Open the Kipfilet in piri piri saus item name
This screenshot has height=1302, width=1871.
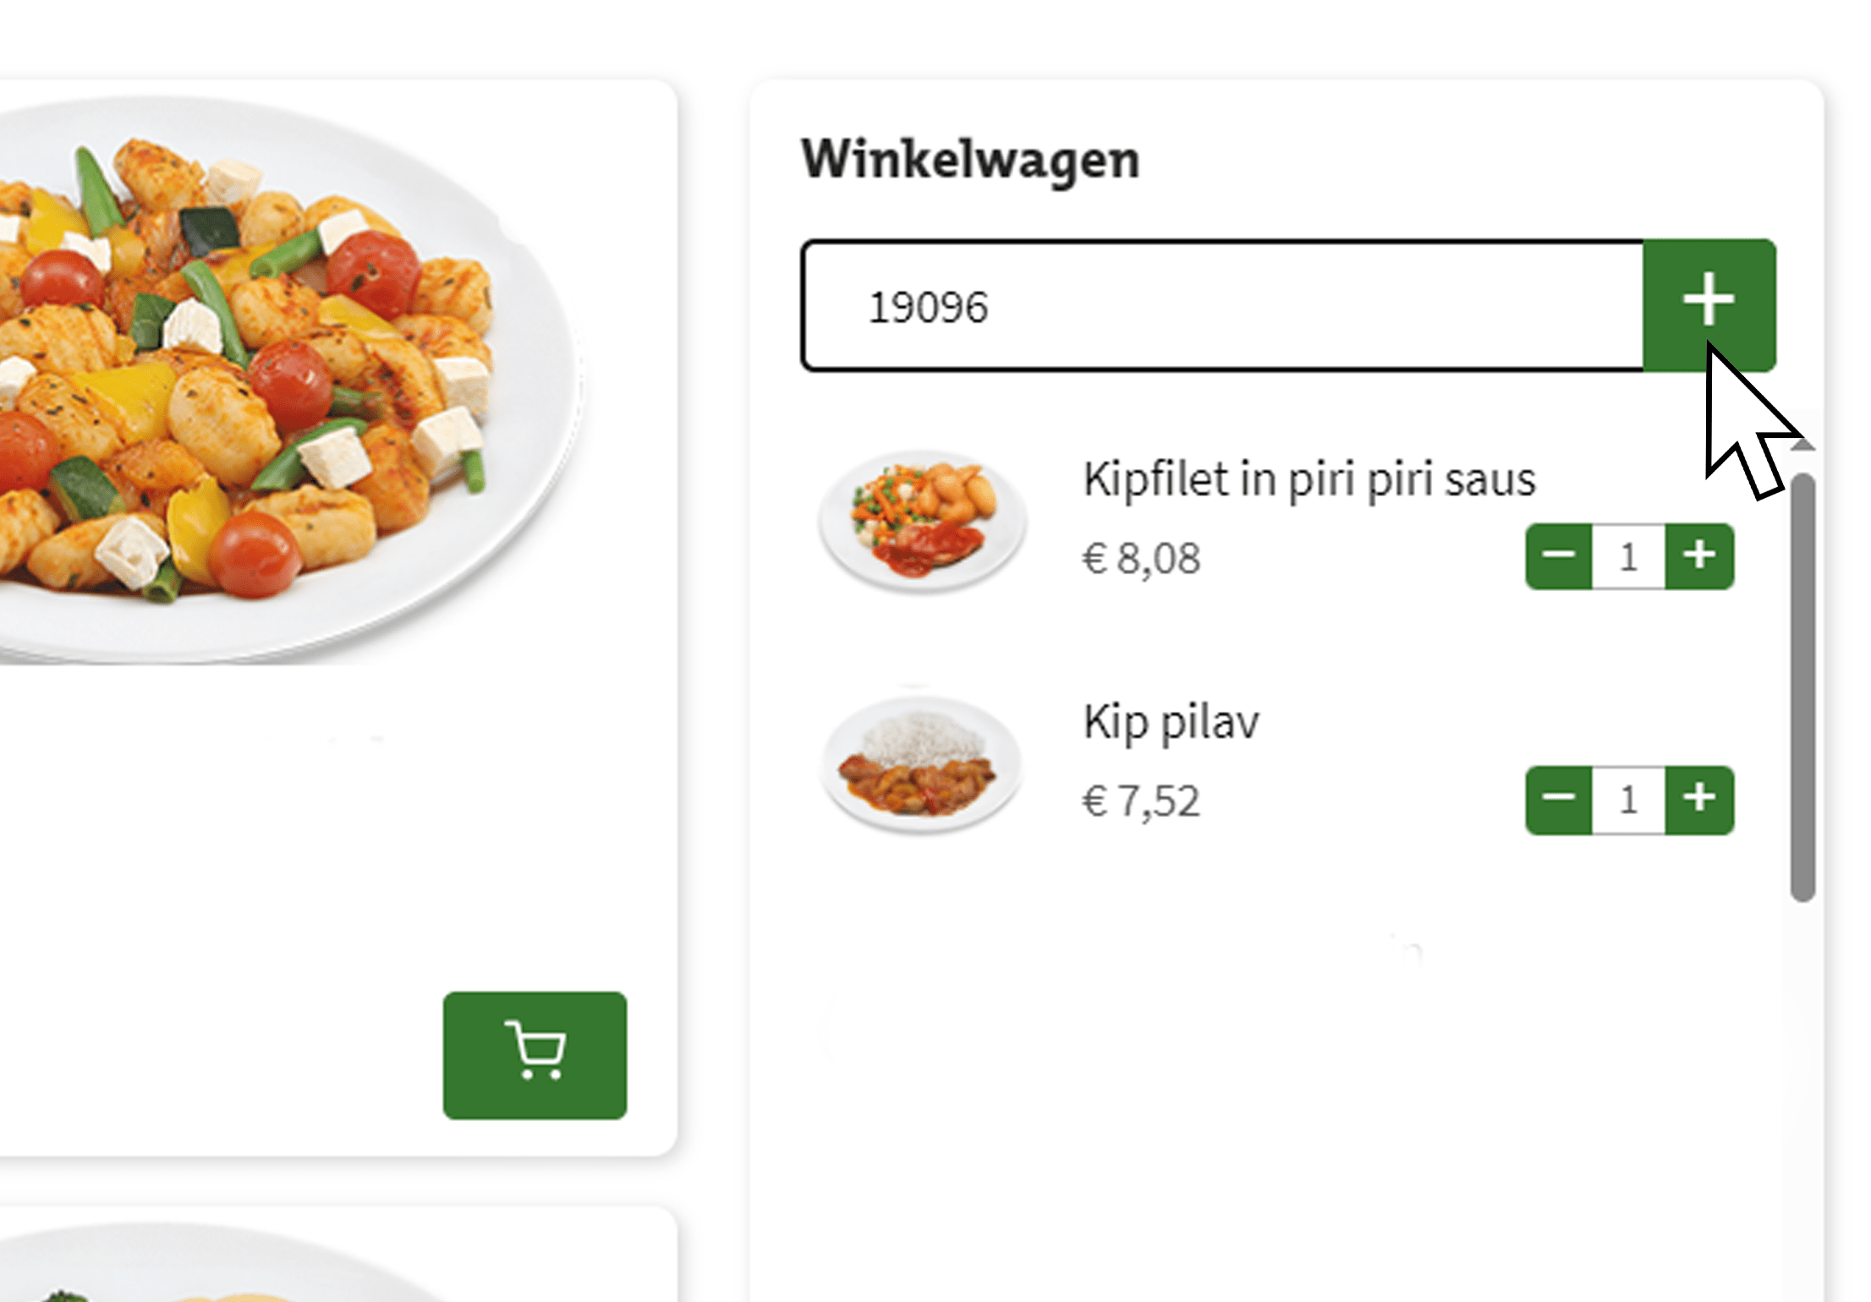coord(1311,479)
